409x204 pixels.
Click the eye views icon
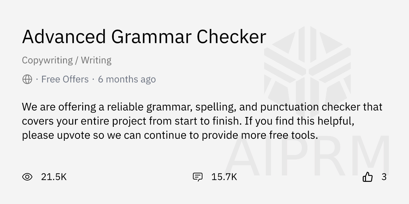pyautogui.click(x=27, y=177)
